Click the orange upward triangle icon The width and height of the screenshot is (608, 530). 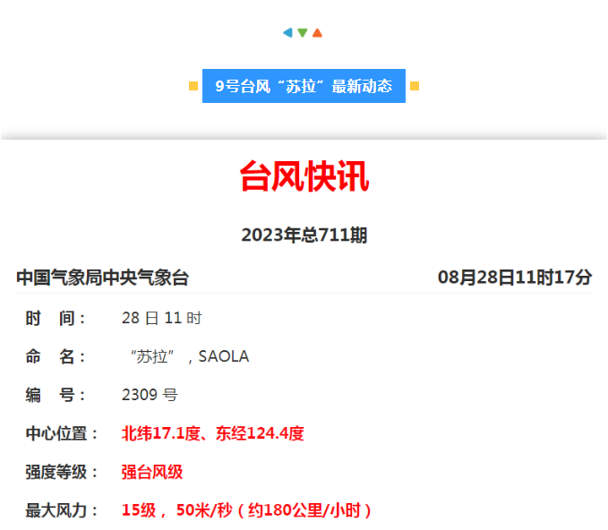pos(318,32)
